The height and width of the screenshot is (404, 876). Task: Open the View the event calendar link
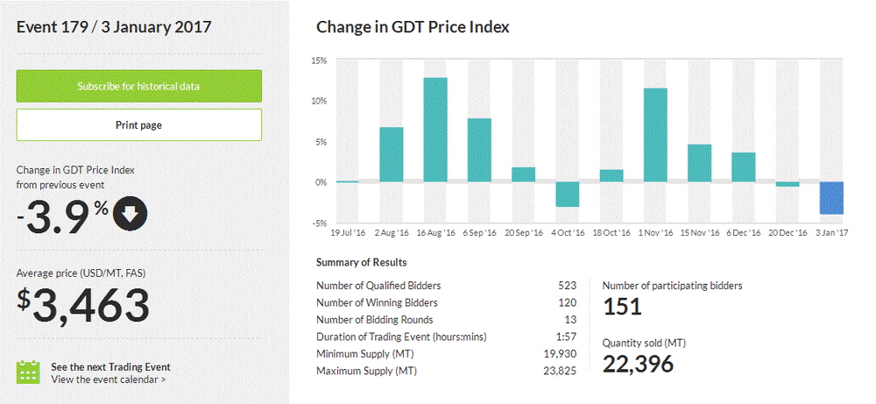[109, 379]
